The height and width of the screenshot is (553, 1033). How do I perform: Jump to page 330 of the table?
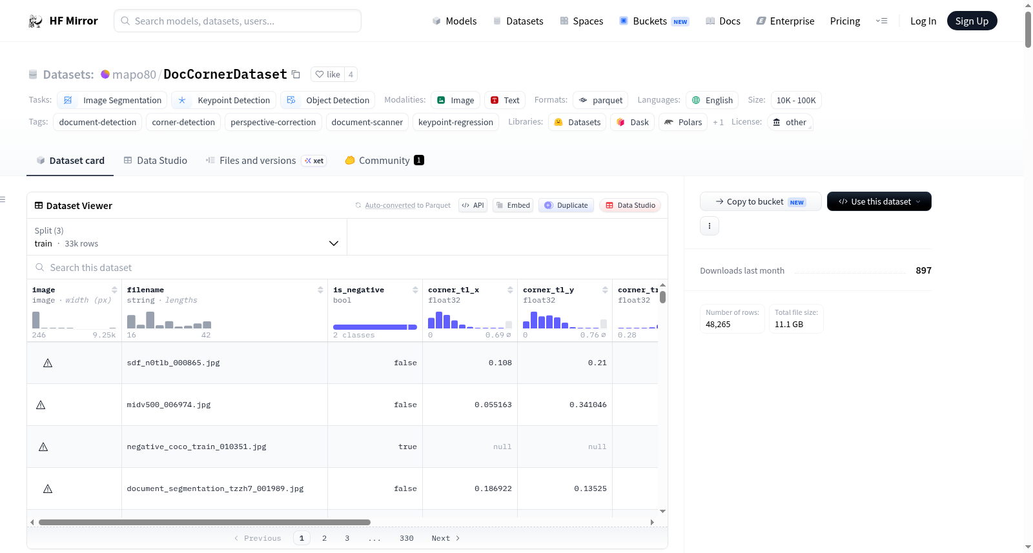[407, 538]
